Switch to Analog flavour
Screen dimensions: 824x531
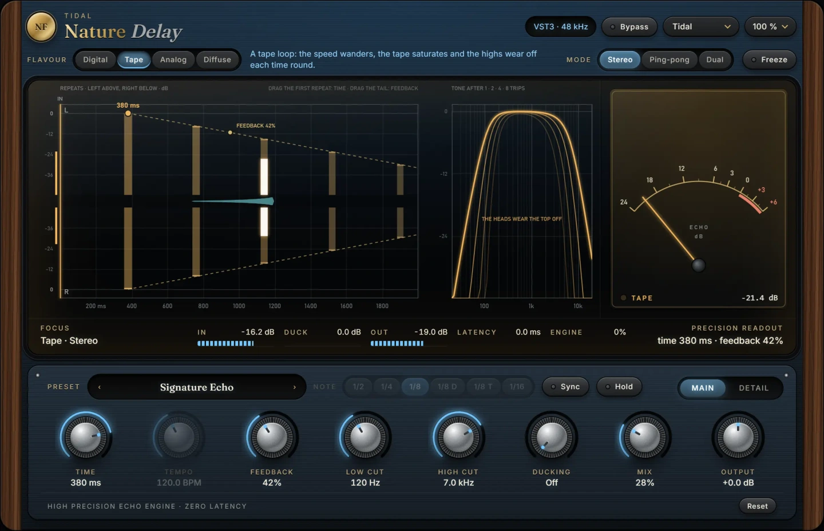173,60
